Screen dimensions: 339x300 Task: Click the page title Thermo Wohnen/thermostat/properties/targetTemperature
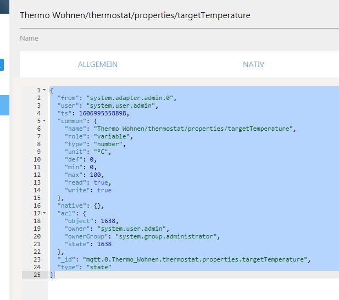coord(135,15)
